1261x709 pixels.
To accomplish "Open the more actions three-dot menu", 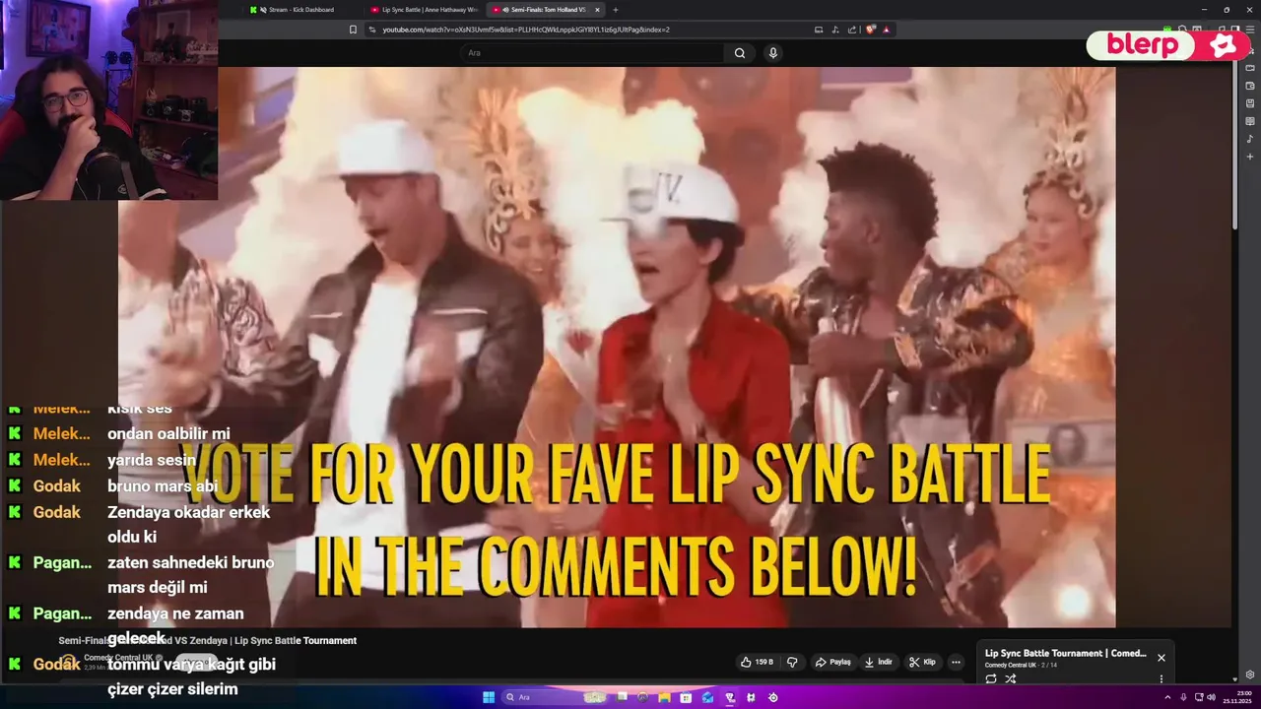I will click(956, 662).
